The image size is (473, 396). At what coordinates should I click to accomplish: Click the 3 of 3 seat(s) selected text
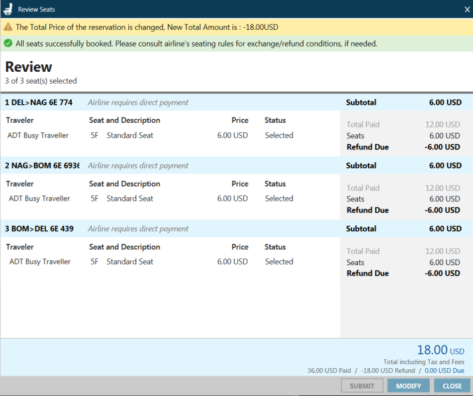coord(41,81)
